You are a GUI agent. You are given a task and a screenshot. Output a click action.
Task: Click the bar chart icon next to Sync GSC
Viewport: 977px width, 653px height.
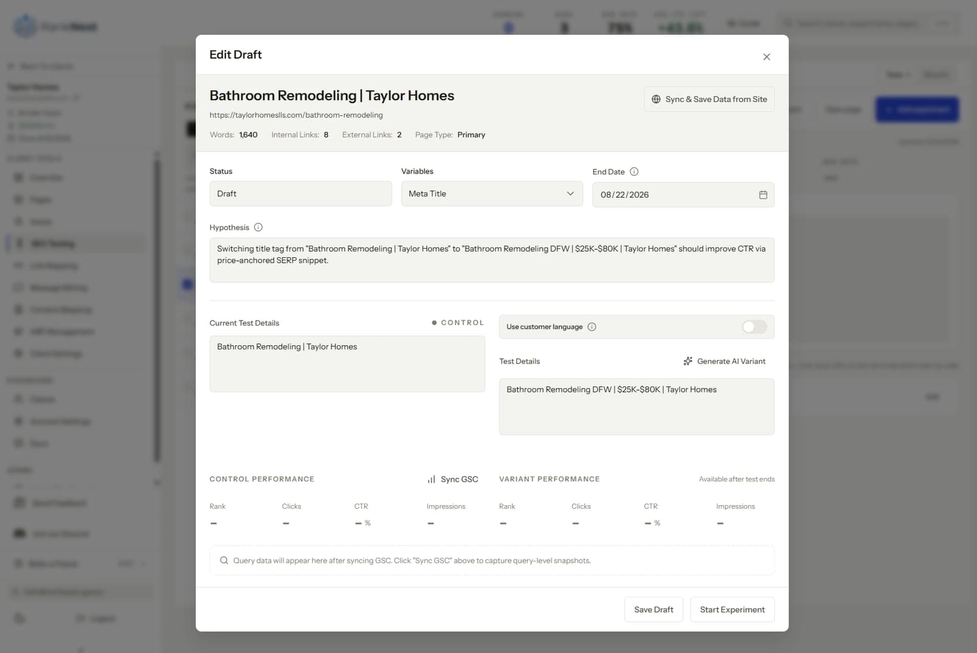pyautogui.click(x=431, y=480)
